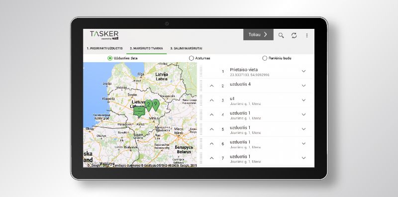Click drag handle of row 6 uzduotis 1
Image resolution: width=398 pixels, height=197 pixels.
pos(201,143)
